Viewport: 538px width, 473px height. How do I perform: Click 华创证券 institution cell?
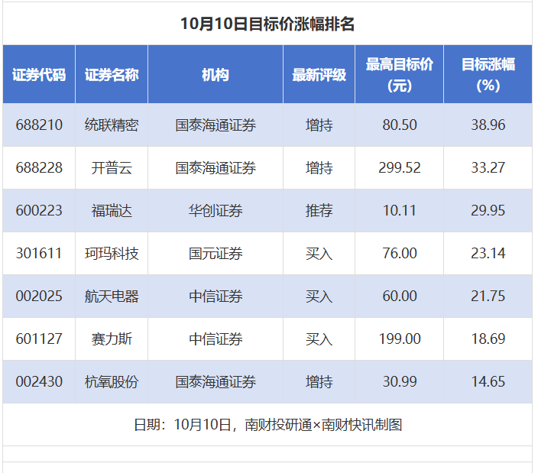[x=216, y=210]
